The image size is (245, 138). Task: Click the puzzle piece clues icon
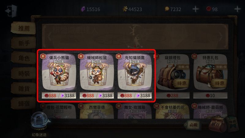coord(125,9)
